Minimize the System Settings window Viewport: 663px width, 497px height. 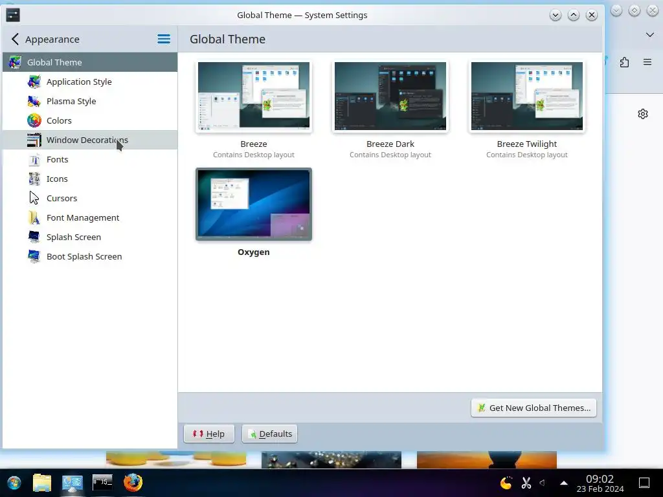pos(555,16)
